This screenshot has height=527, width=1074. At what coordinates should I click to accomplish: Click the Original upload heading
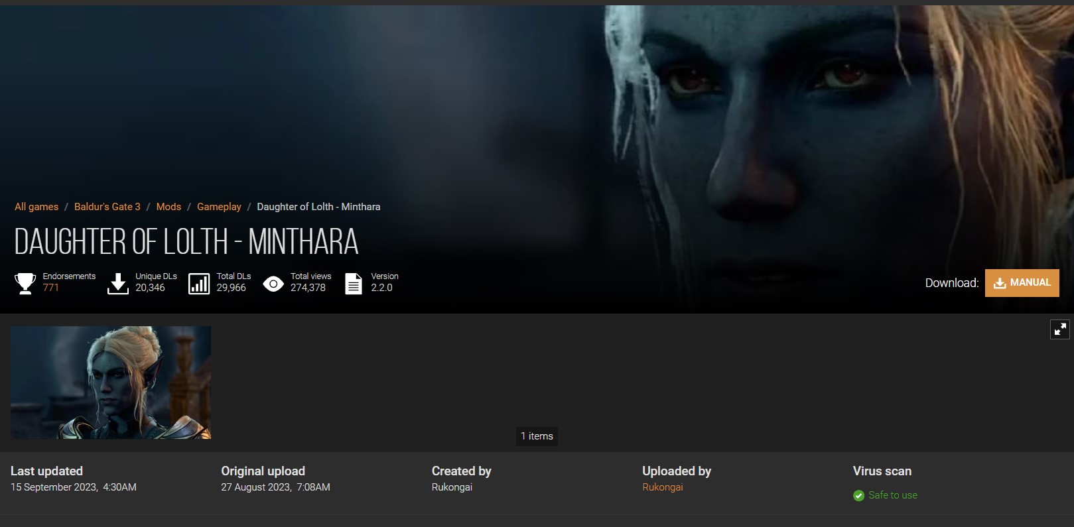(x=263, y=471)
